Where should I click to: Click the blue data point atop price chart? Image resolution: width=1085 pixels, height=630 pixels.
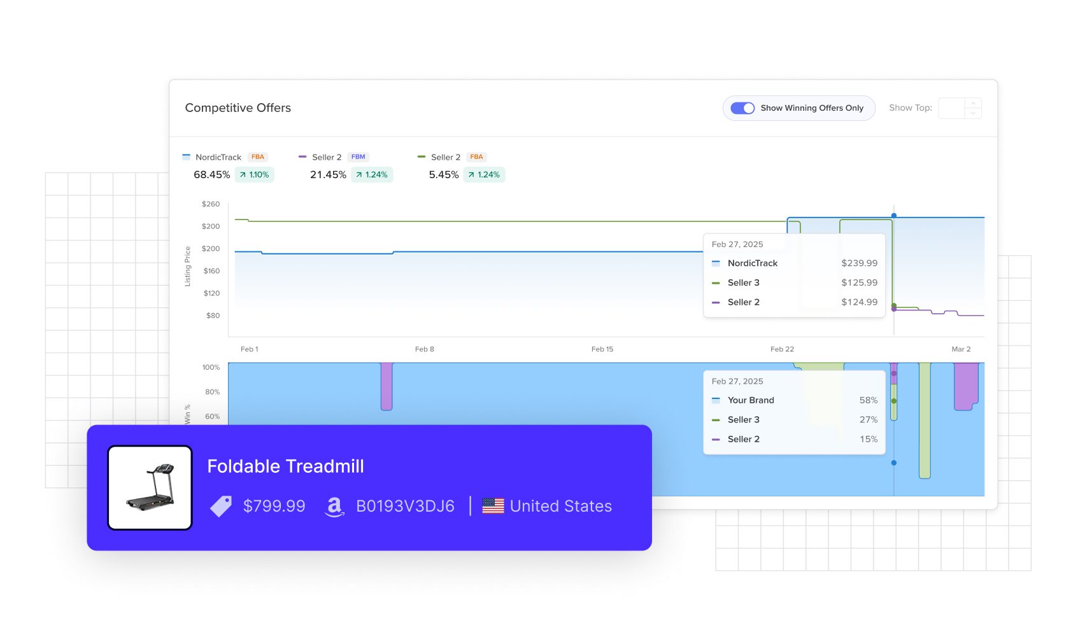coord(894,216)
